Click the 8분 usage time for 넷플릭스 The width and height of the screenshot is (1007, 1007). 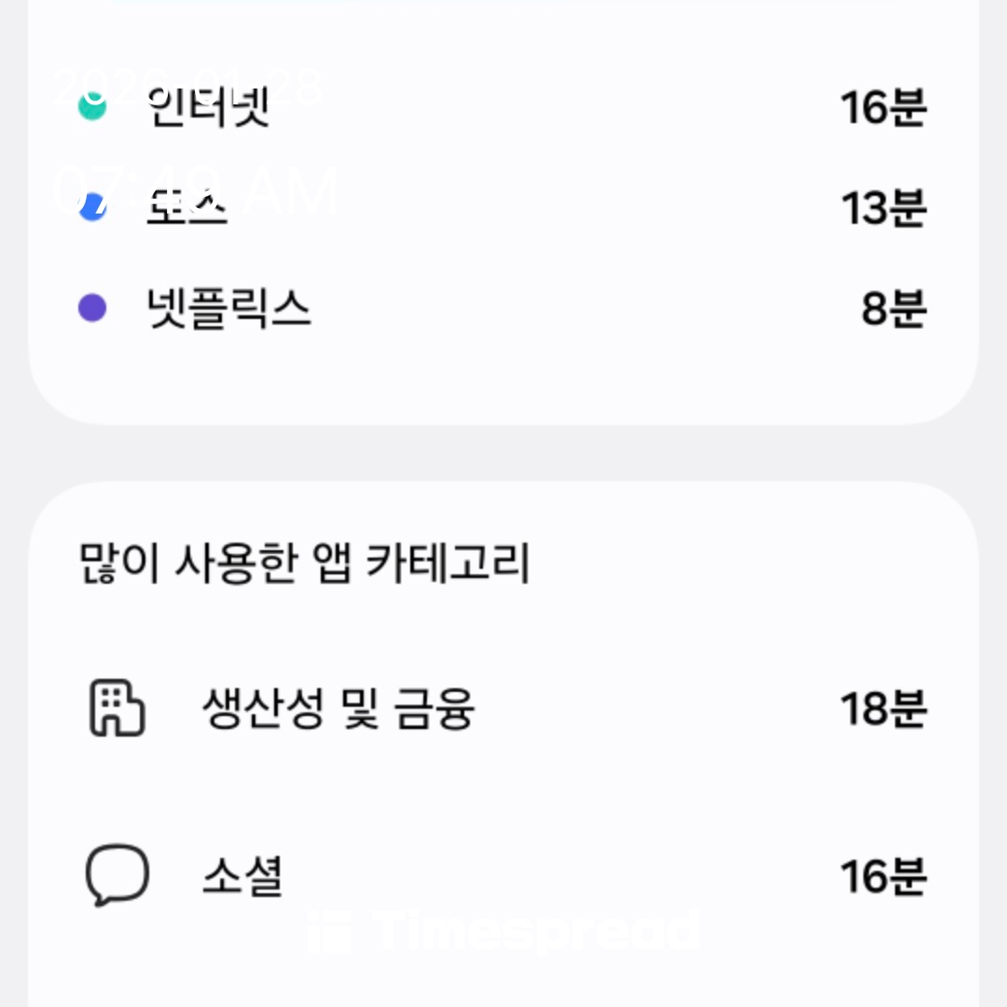point(892,309)
